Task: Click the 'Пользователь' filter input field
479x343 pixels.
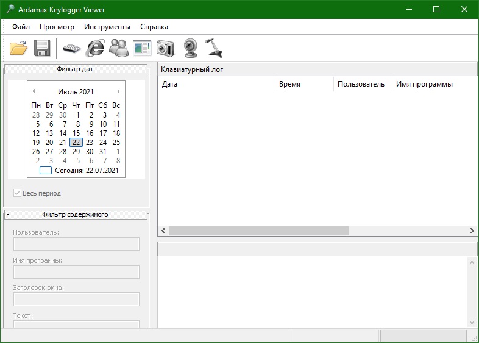Action: click(x=76, y=244)
